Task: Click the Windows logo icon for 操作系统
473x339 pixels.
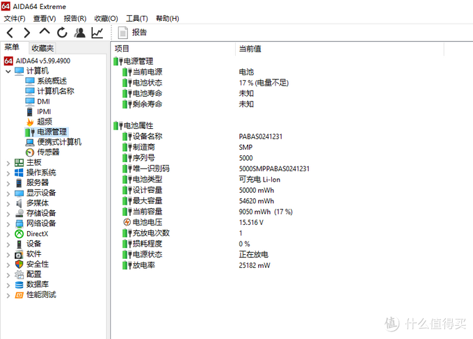Action: pyautogui.click(x=19, y=173)
